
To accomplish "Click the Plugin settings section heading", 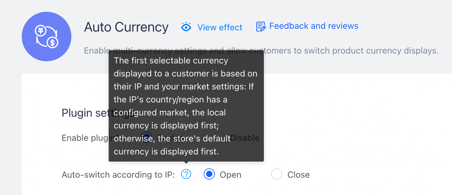I will tap(85, 113).
